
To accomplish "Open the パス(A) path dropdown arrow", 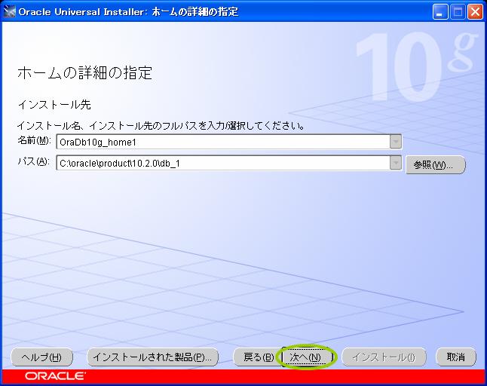I will point(396,163).
